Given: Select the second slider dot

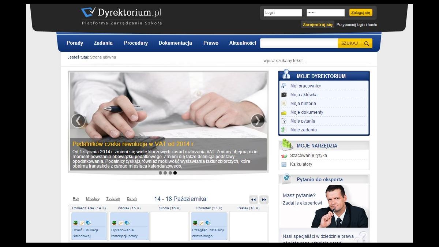Looking at the screenshot, I should tap(165, 173).
